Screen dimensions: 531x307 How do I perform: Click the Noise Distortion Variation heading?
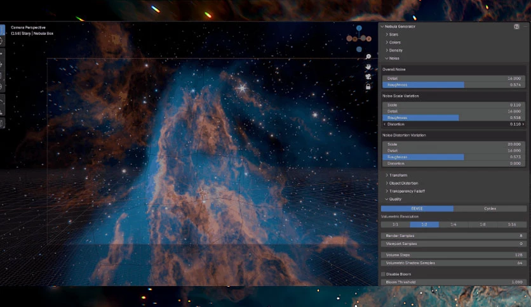pyautogui.click(x=404, y=135)
